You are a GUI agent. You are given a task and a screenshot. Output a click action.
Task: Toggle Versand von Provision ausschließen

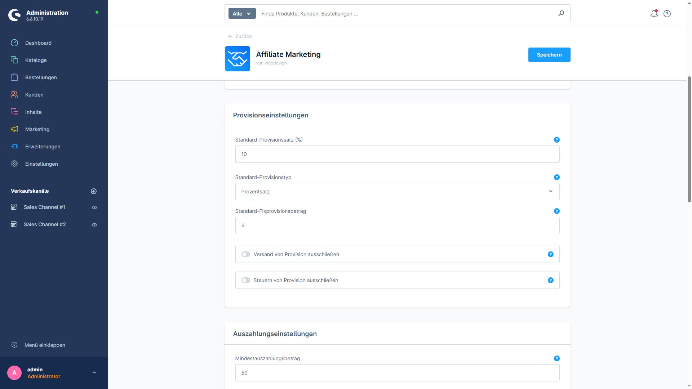(246, 254)
